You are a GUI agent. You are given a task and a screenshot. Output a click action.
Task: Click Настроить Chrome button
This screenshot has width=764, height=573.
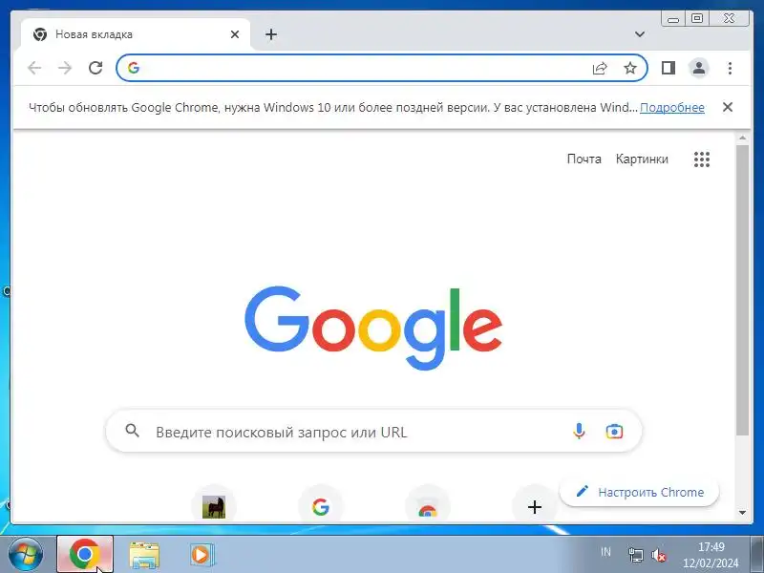(x=639, y=492)
